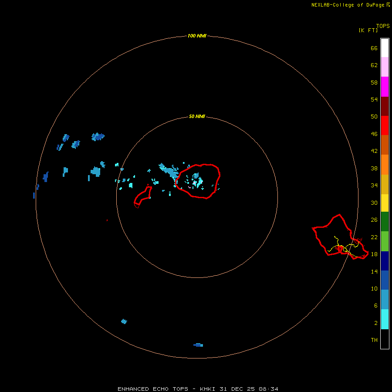392x392 pixels.
Task: Click the isolated light blue echo, lower left, between the range rings
Action: point(124,321)
